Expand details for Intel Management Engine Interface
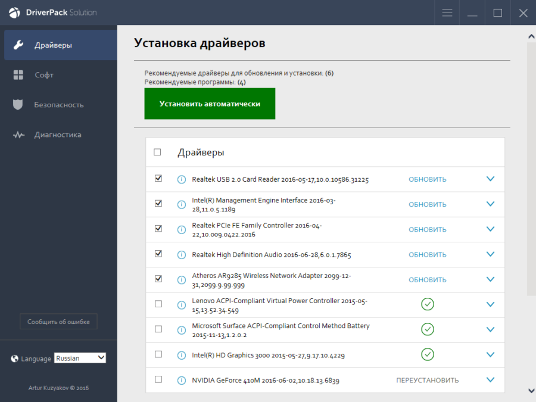Screen dimensions: 536x402 tap(490, 204)
